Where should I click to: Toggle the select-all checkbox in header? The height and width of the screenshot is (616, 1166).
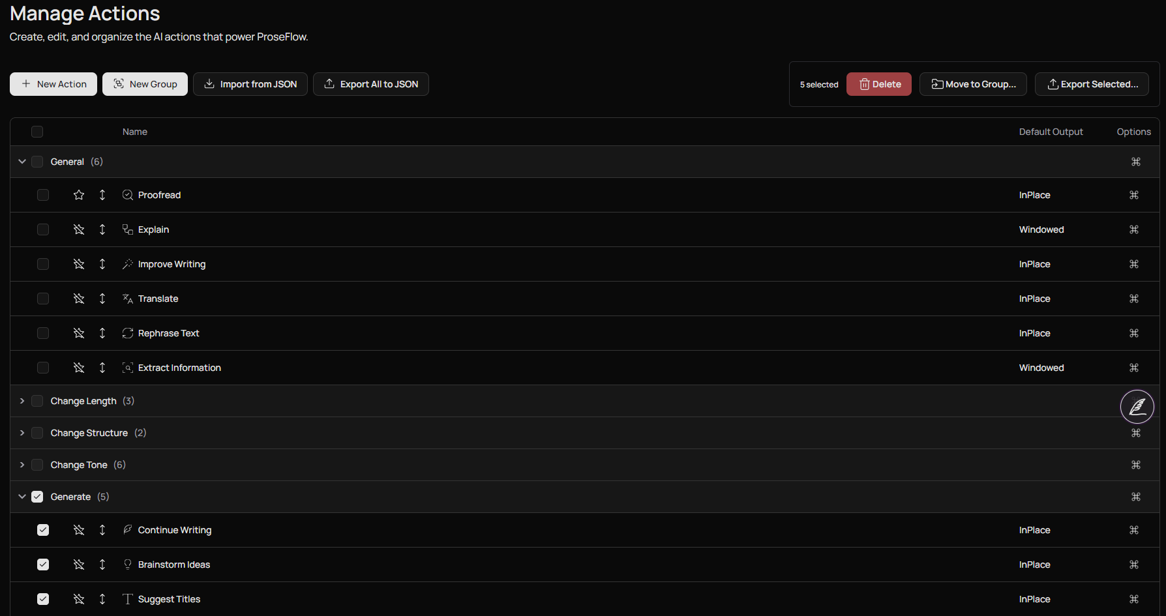[x=37, y=132]
